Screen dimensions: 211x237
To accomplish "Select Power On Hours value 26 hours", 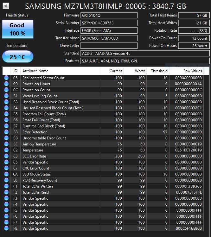I will (194, 46).
